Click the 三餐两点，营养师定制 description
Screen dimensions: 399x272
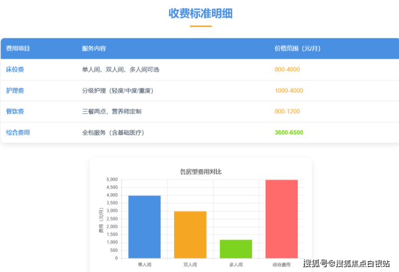click(x=112, y=111)
